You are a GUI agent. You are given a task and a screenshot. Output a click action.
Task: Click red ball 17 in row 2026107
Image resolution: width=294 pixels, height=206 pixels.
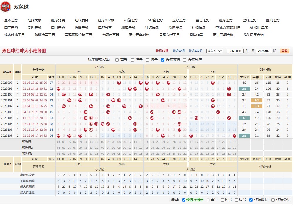coord(191,135)
